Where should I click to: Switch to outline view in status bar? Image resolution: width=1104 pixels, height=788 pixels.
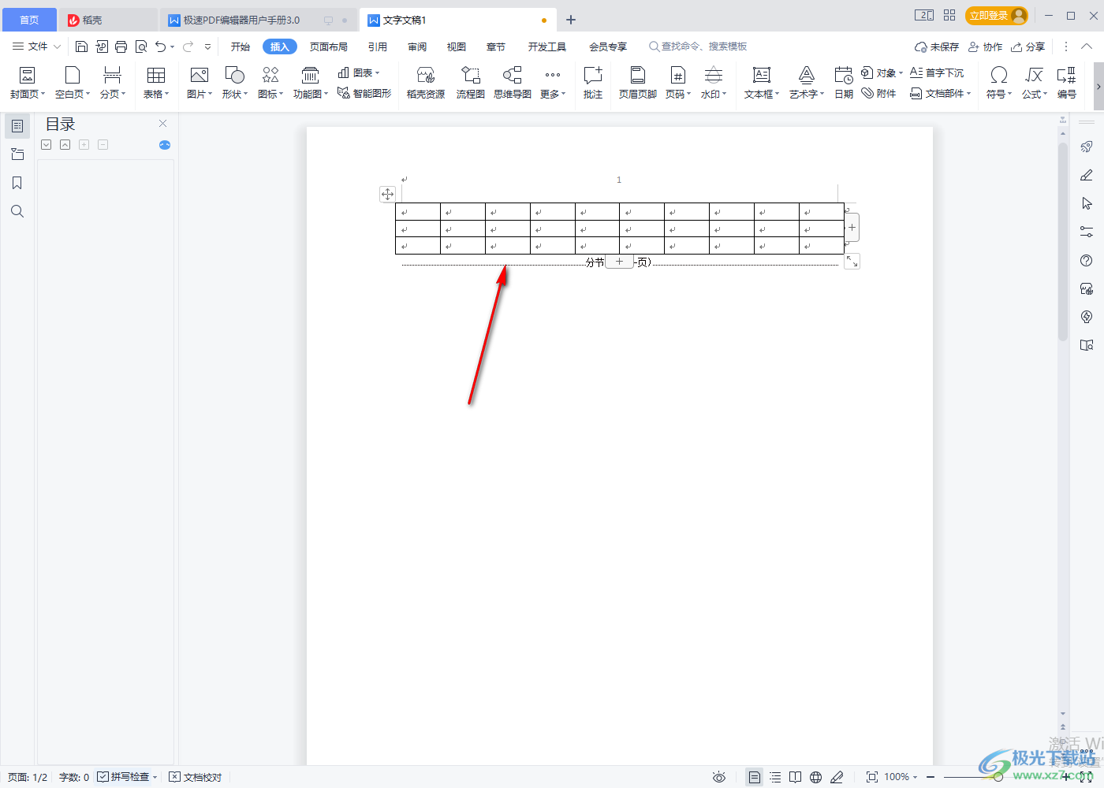pyautogui.click(x=775, y=777)
